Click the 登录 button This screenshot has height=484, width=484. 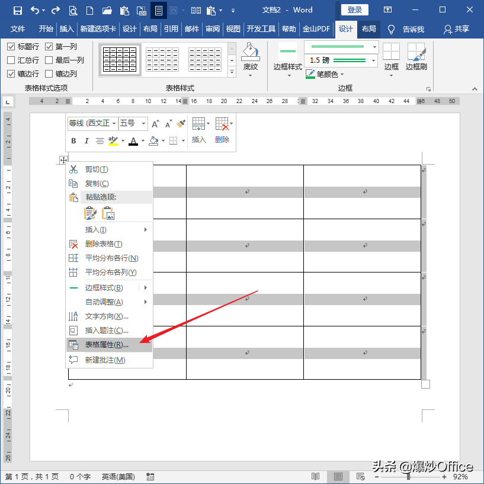354,9
